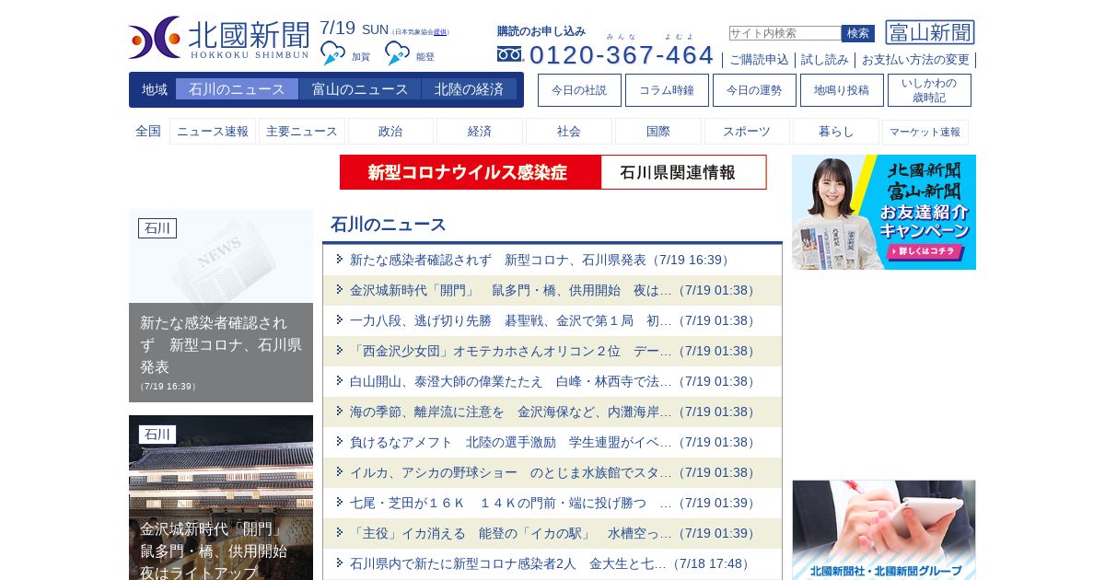Image resolution: width=1105 pixels, height=580 pixels.
Task: Open the 加賀 weather icon
Action: tap(332, 53)
